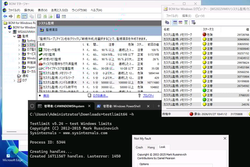Click the shield icon in terminal title bar
The image size is (250, 167).
click(32, 106)
